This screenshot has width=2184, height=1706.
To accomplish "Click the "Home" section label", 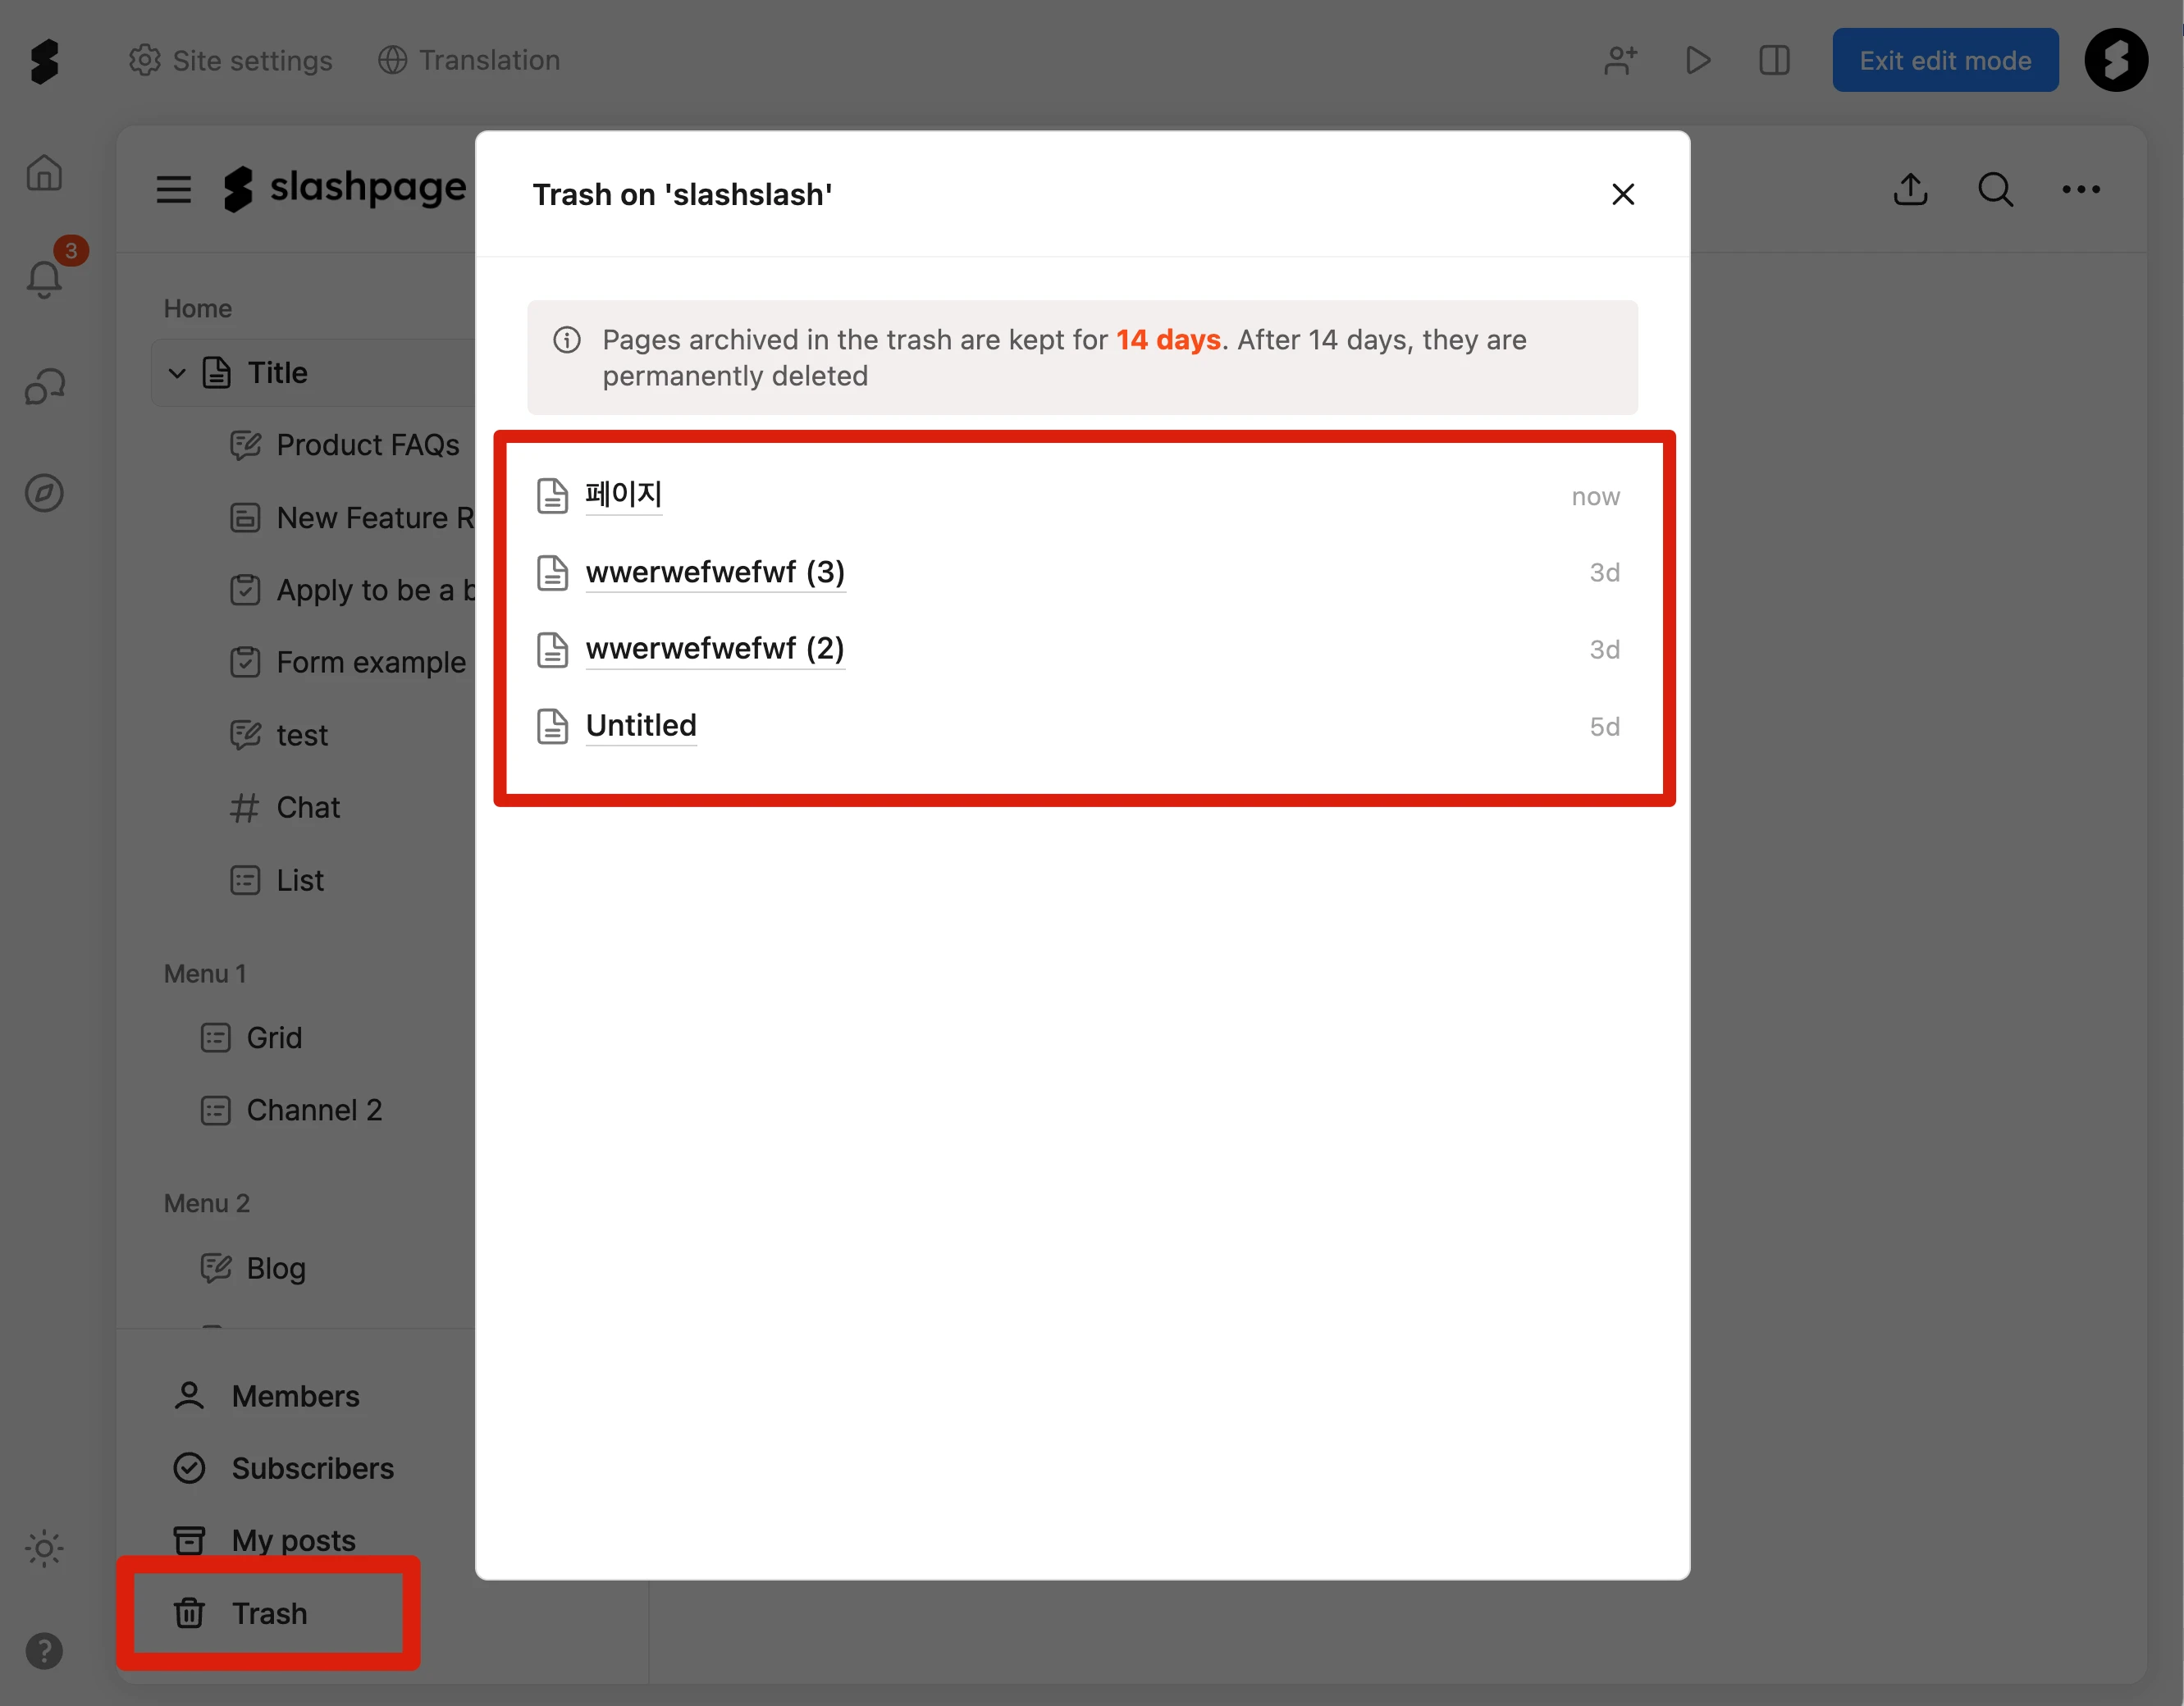I will pyautogui.click(x=197, y=308).
